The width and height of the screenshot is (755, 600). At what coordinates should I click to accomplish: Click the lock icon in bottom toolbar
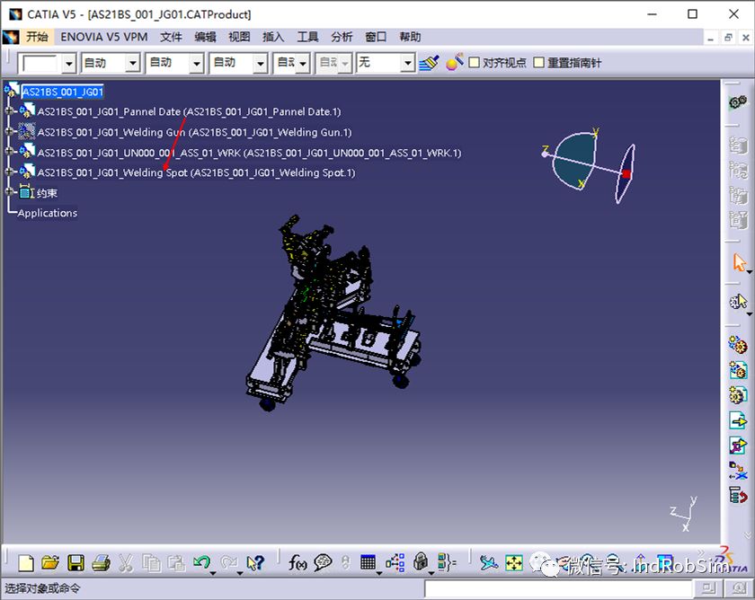coord(421,561)
